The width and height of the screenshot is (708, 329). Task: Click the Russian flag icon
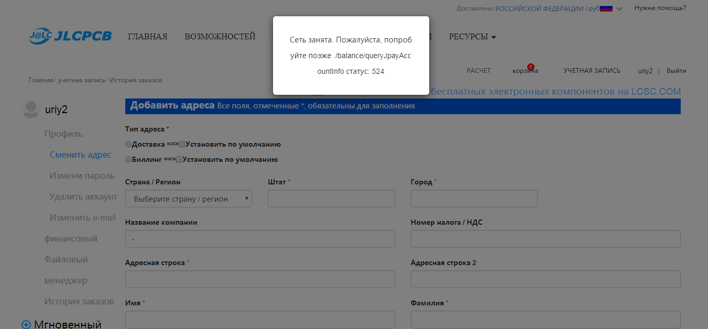click(x=606, y=8)
